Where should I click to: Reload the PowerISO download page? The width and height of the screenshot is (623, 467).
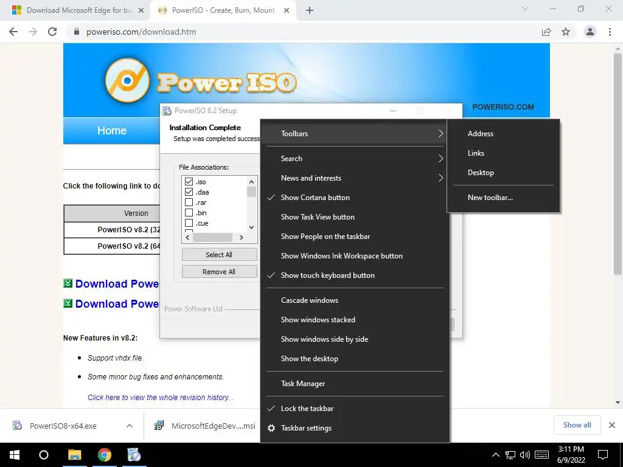[52, 32]
